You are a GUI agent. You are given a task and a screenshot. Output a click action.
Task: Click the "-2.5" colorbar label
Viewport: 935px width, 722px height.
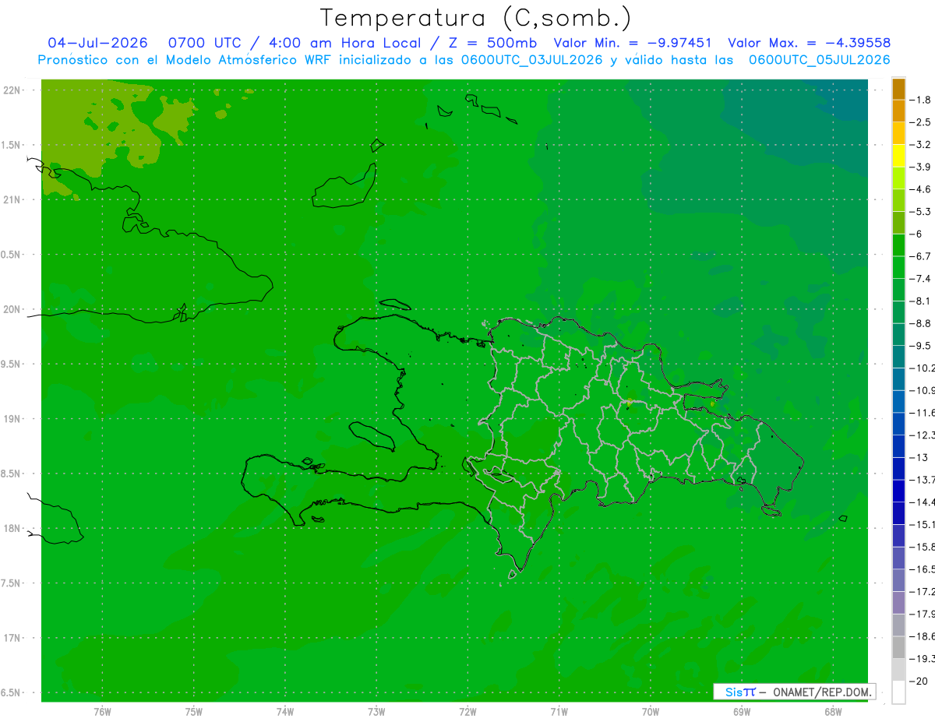click(920, 122)
